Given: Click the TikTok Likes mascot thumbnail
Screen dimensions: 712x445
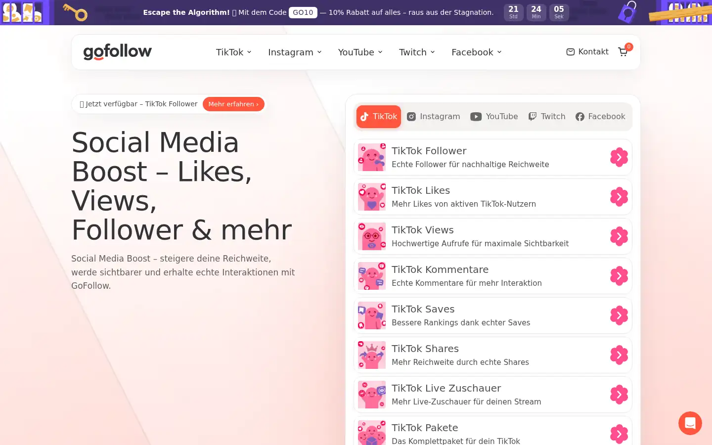Looking at the screenshot, I should tap(372, 197).
